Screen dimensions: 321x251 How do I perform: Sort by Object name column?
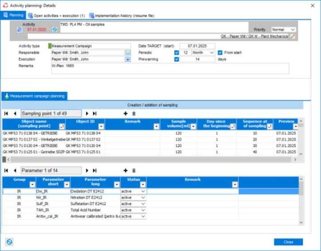(62, 126)
